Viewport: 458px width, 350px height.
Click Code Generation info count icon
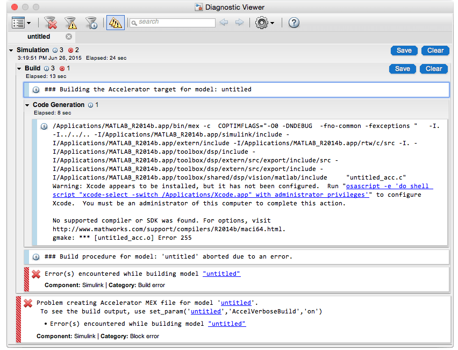(x=90, y=105)
